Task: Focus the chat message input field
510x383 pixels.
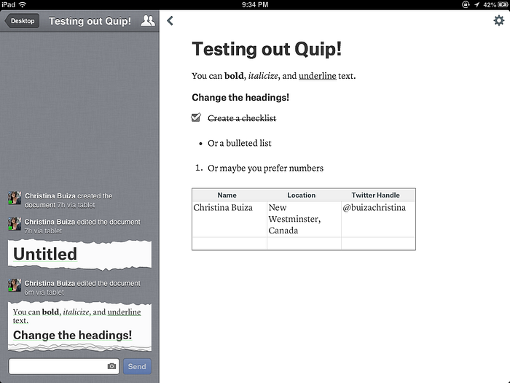Action: [64, 366]
